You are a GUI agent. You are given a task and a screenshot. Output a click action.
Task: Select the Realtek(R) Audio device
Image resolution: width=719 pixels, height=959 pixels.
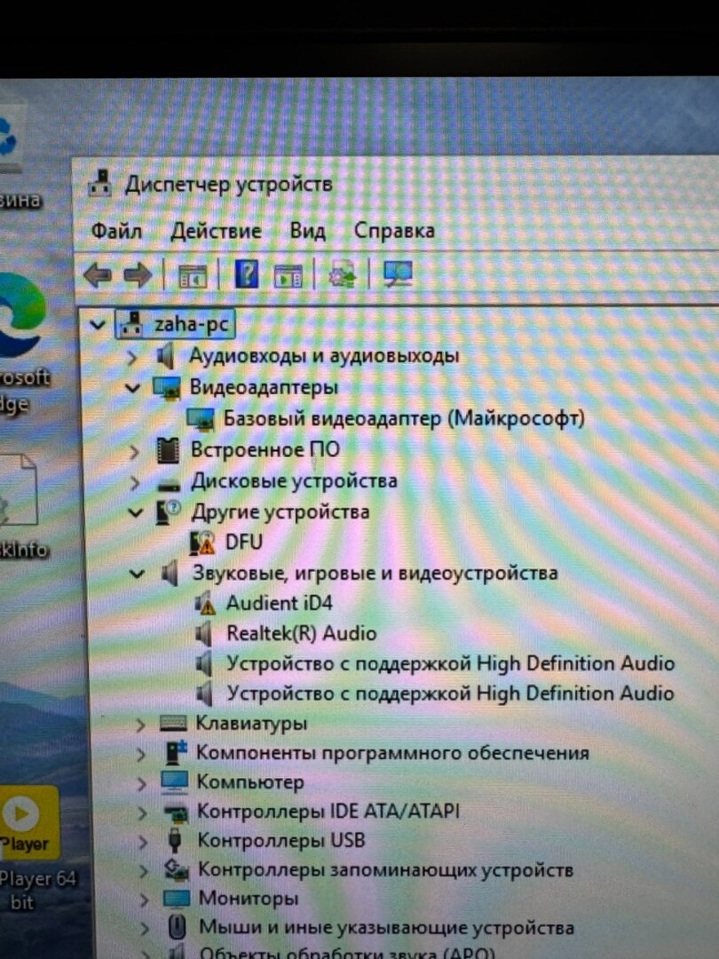tap(301, 634)
